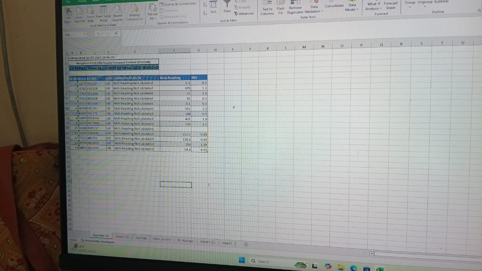Open Recent Sources
This screenshot has width=482, height=271.
pos(117,14)
